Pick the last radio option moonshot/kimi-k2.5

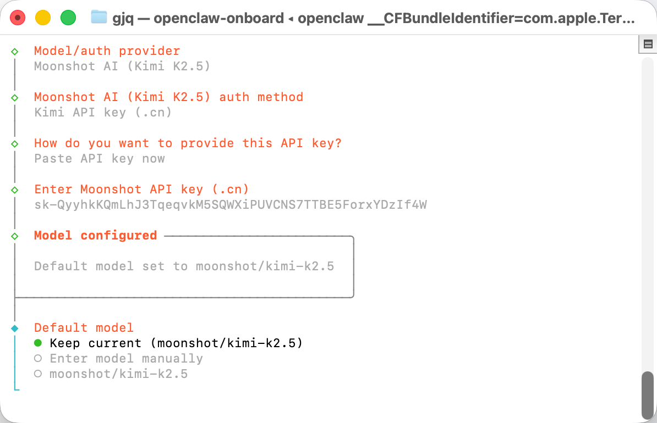pyautogui.click(x=38, y=374)
